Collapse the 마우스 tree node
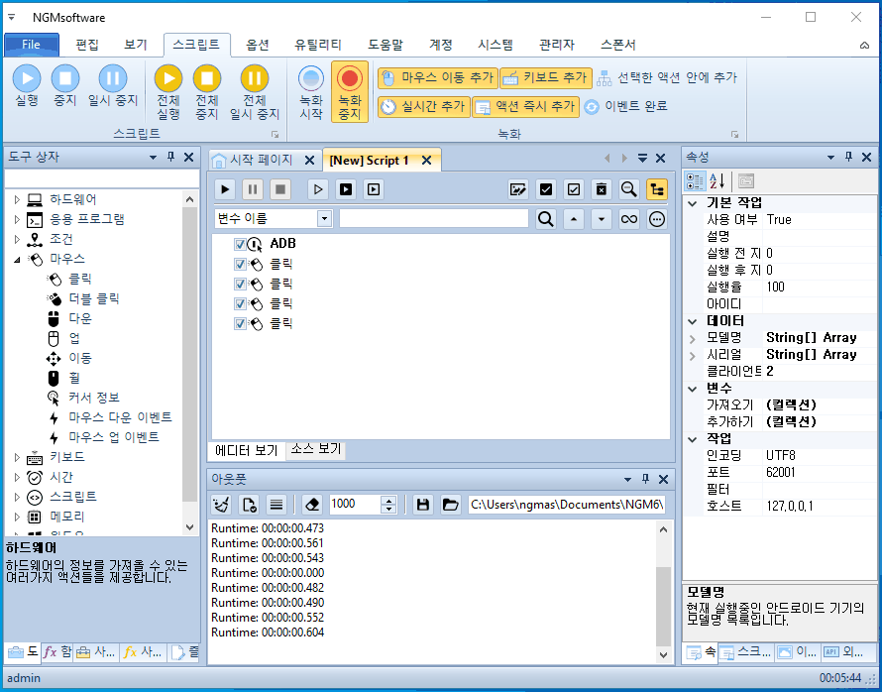 click(x=17, y=260)
